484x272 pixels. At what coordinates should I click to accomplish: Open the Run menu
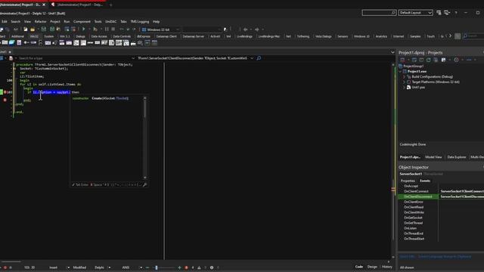point(67,22)
